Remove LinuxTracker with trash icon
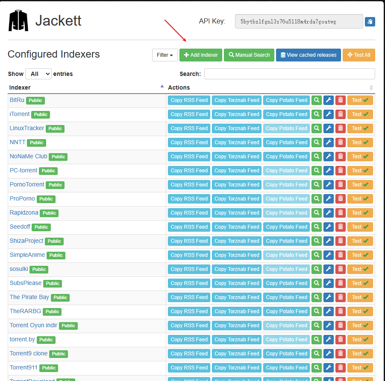The height and width of the screenshot is (381, 385). pos(341,128)
